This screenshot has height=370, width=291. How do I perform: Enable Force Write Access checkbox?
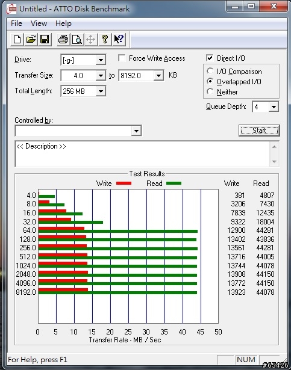(122, 58)
